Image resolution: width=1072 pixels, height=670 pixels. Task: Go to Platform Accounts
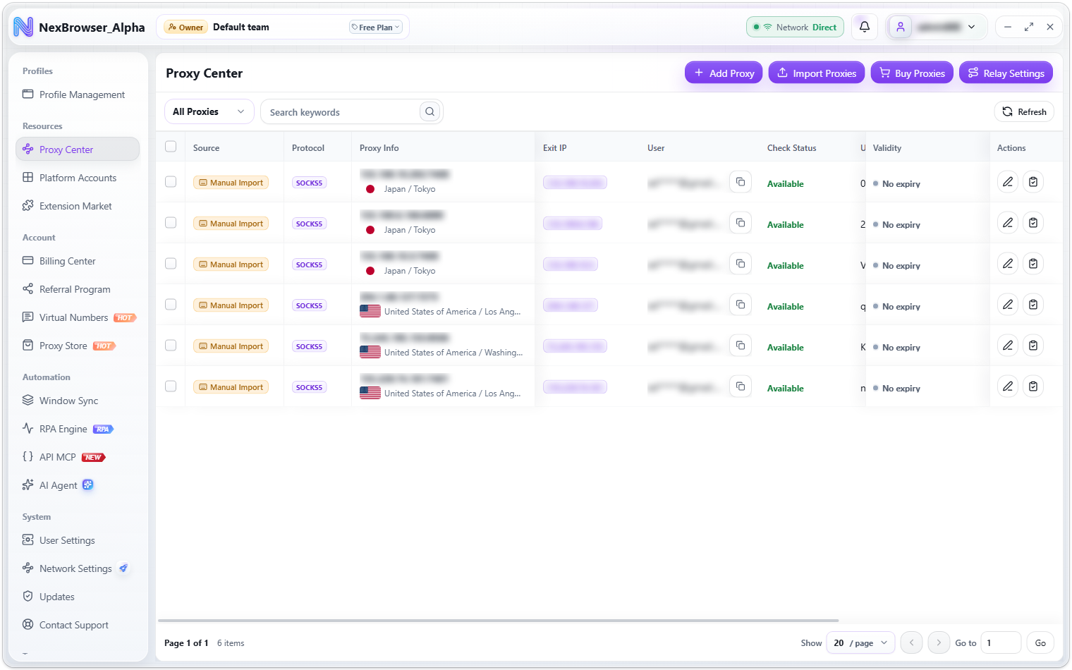(x=78, y=178)
